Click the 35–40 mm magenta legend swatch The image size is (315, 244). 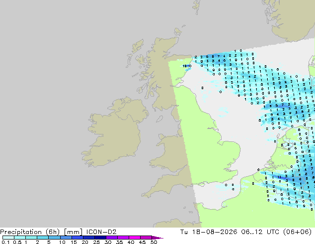pyautogui.click(x=123, y=238)
